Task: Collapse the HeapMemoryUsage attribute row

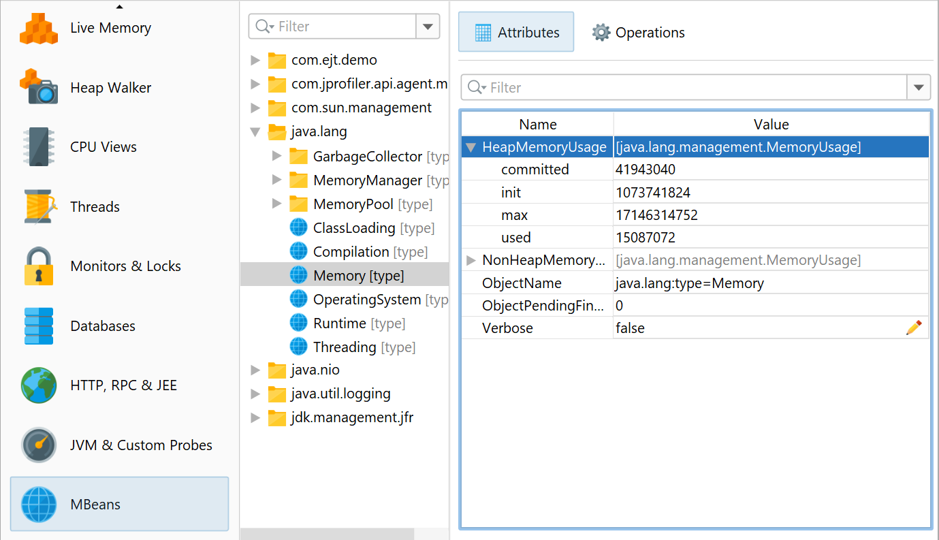Action: (x=471, y=147)
